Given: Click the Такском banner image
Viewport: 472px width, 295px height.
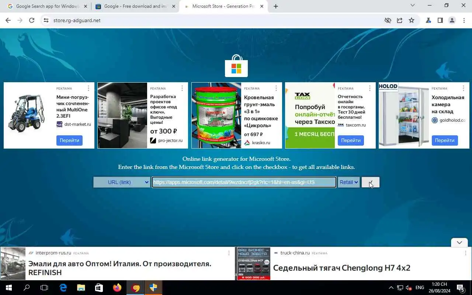Looking at the screenshot, I should pyautogui.click(x=310, y=115).
